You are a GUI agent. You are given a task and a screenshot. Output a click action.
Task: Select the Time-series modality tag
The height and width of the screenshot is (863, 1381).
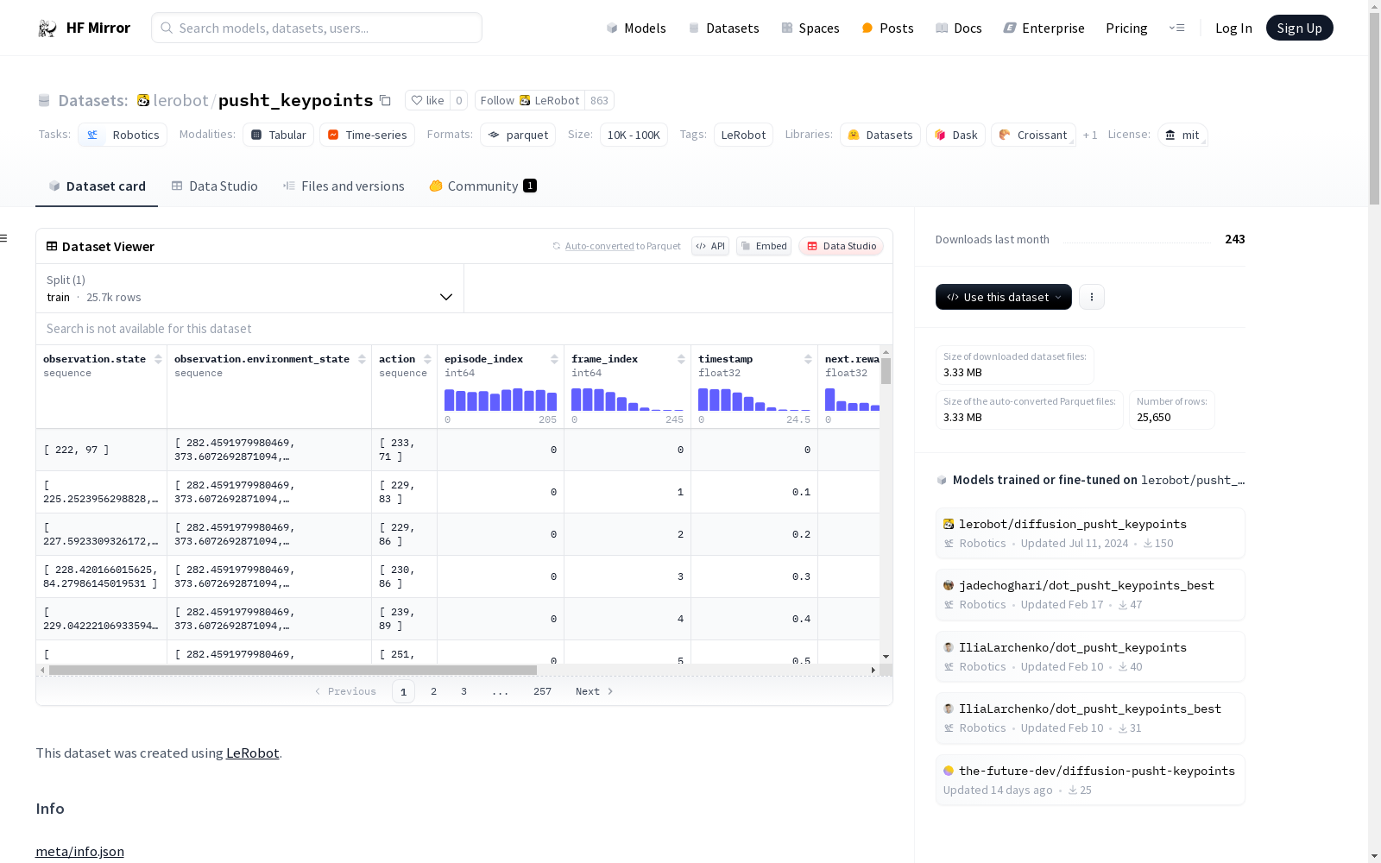coord(367,135)
